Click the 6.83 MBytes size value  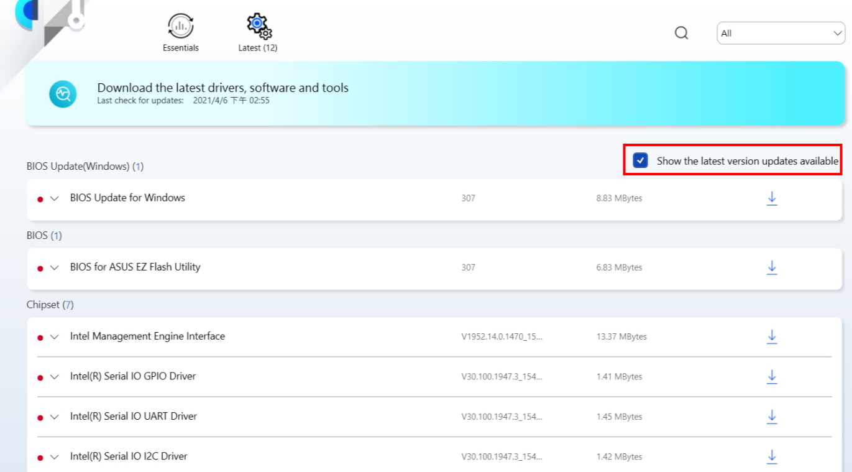[x=619, y=267]
